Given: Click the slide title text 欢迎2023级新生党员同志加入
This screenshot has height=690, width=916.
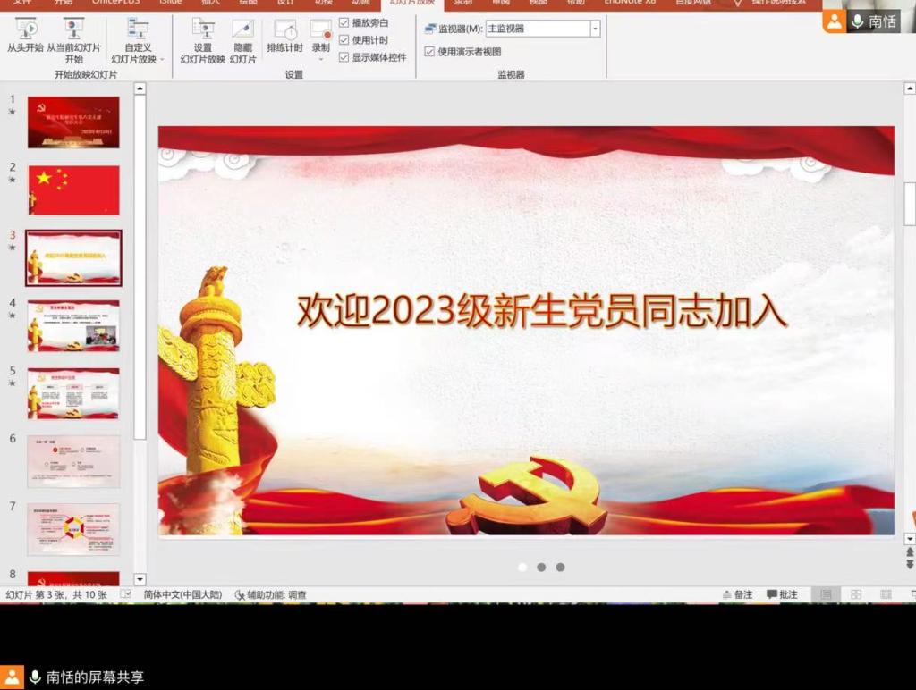Looking at the screenshot, I should [x=542, y=310].
